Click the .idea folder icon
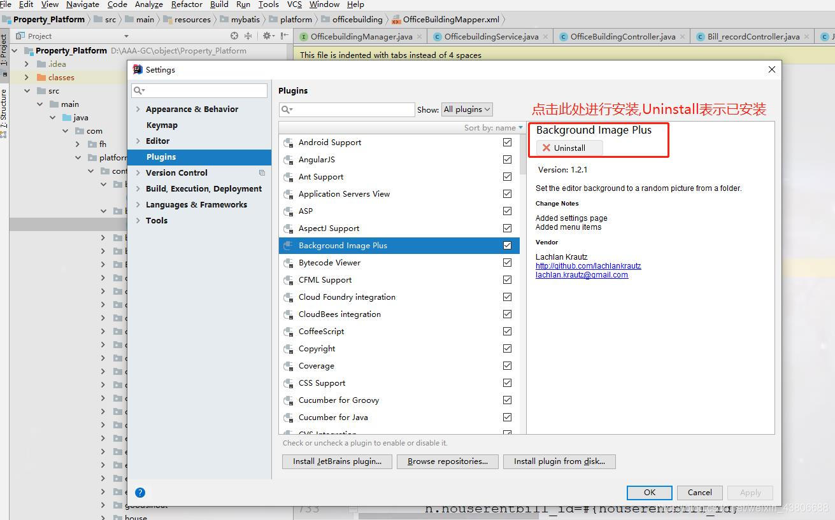835x520 pixels. pyautogui.click(x=41, y=64)
